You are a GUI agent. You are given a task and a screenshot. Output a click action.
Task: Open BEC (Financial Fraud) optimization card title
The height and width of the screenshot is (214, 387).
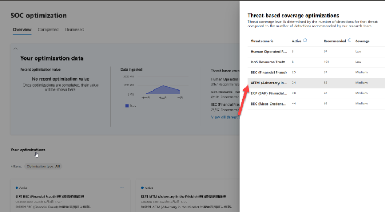click(50, 197)
